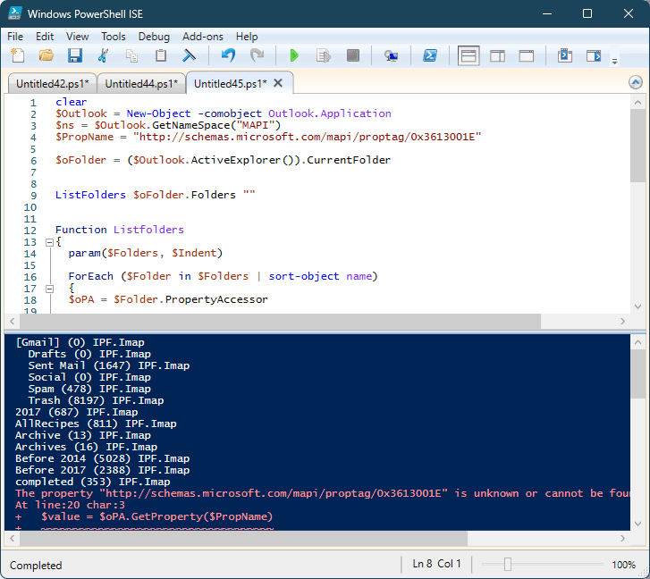650x579 pixels.
Task: Click the zoom slider in the status bar
Action: tap(508, 565)
